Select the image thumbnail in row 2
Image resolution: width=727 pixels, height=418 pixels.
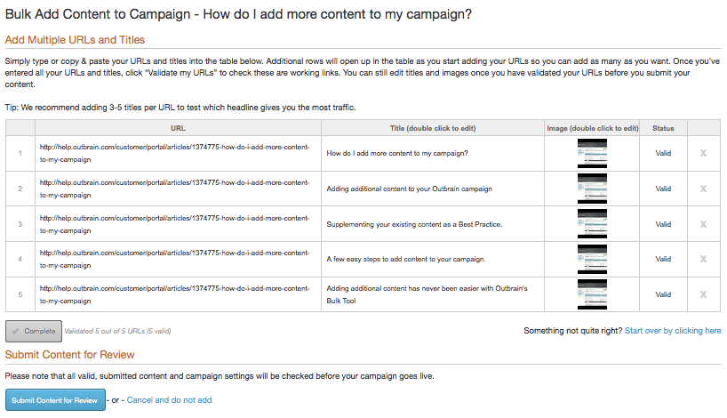(x=592, y=189)
